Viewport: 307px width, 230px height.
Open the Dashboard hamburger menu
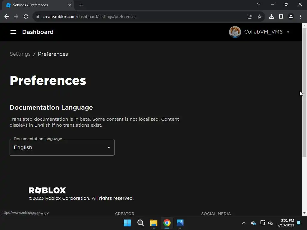[13, 32]
